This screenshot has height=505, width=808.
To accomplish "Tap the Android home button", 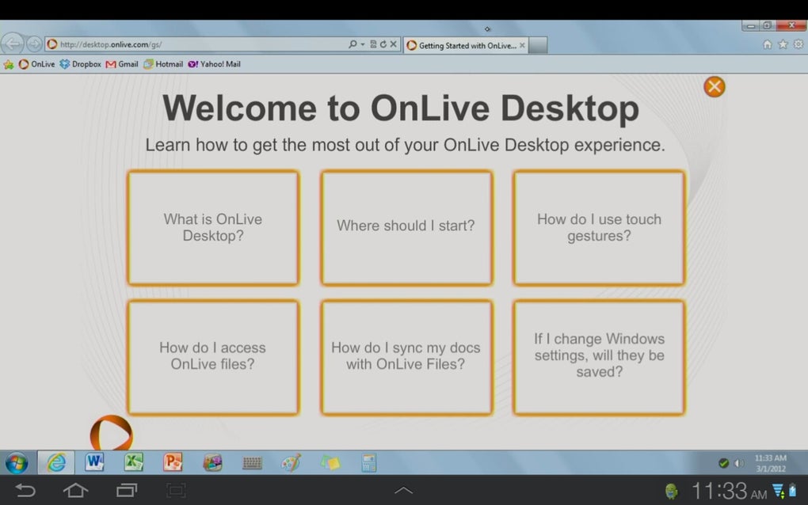I will (75, 490).
